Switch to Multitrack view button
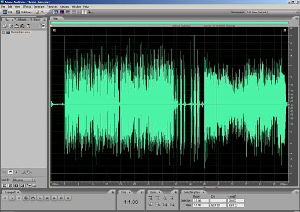 point(24,12)
